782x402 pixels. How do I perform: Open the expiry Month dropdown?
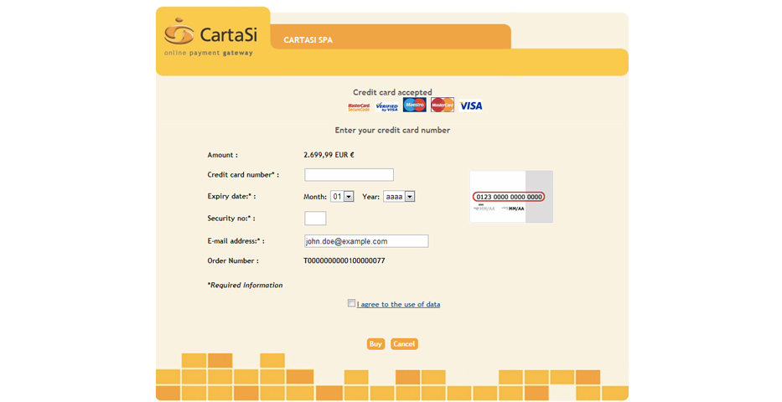coord(342,197)
